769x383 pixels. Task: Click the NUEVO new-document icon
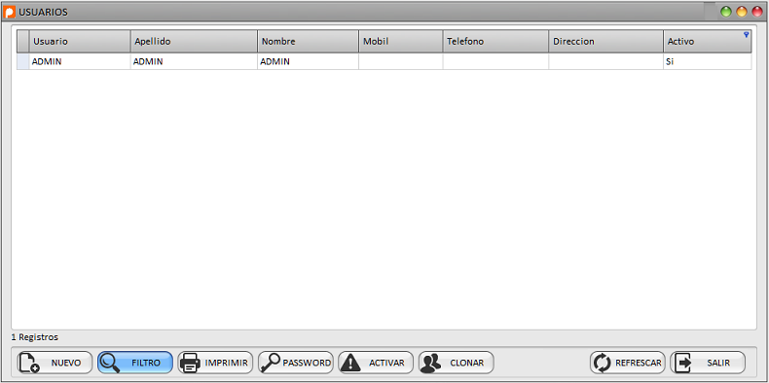pyautogui.click(x=29, y=363)
